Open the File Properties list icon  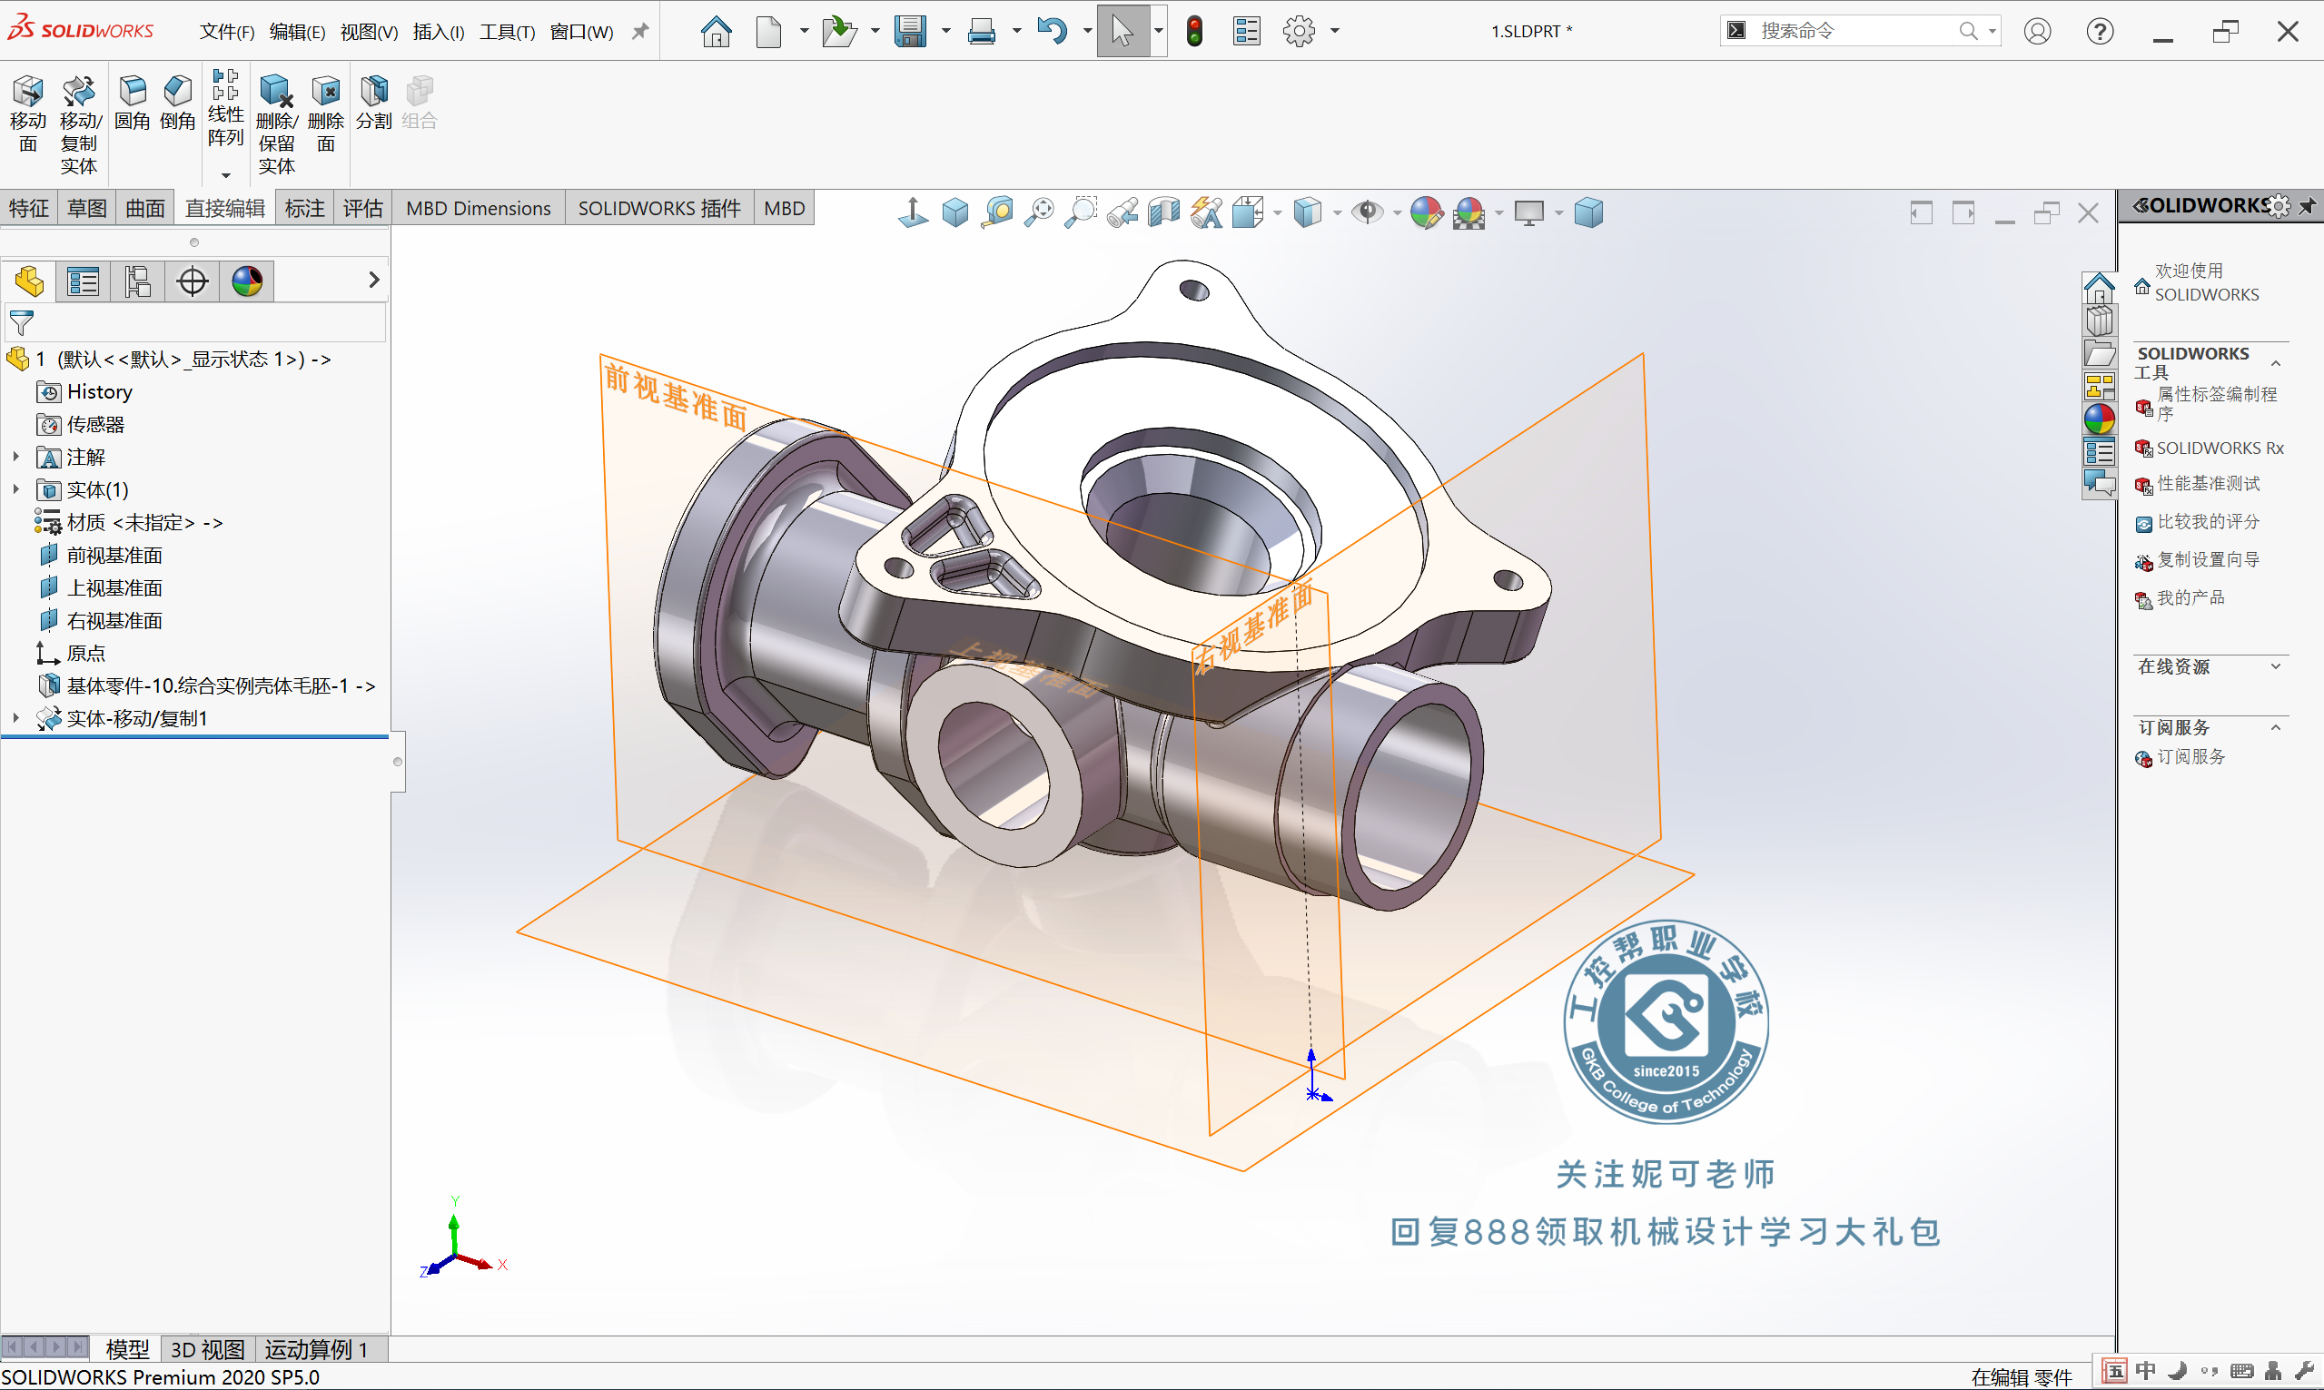1246,31
